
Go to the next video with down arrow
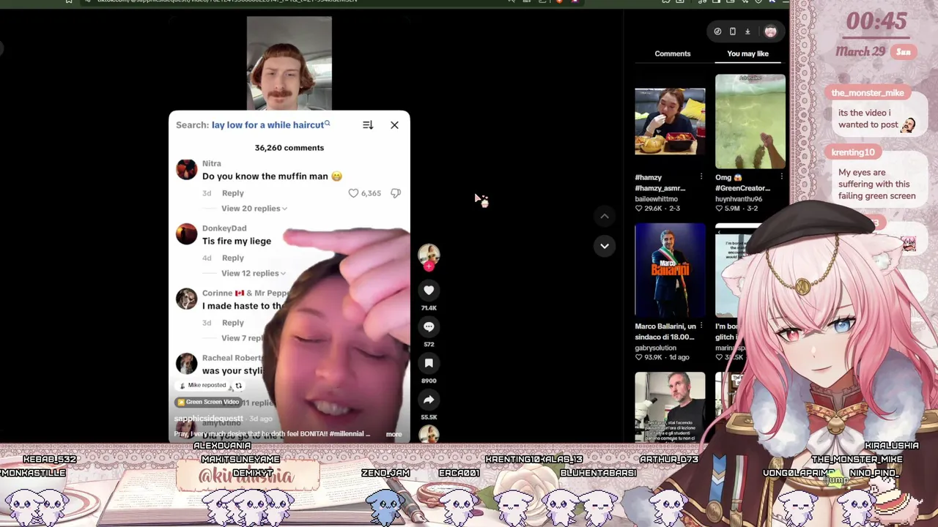pos(605,246)
